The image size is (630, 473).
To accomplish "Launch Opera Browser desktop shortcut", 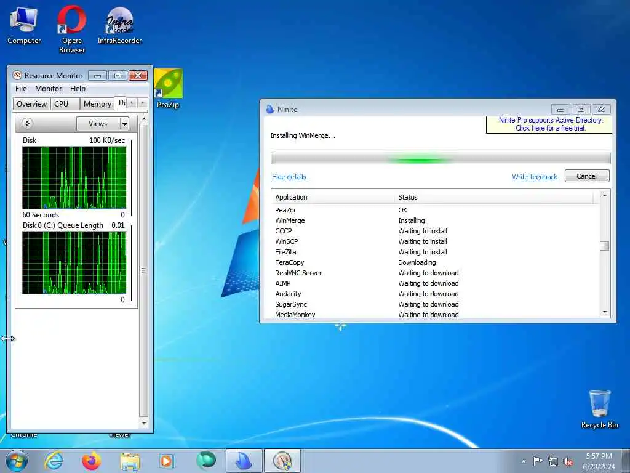I will (x=72, y=29).
